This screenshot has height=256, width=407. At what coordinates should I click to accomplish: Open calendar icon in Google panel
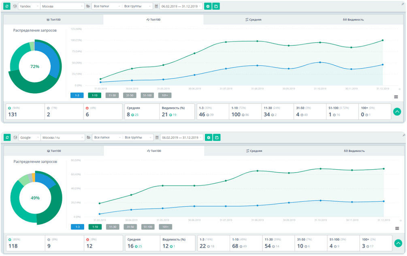(157, 137)
